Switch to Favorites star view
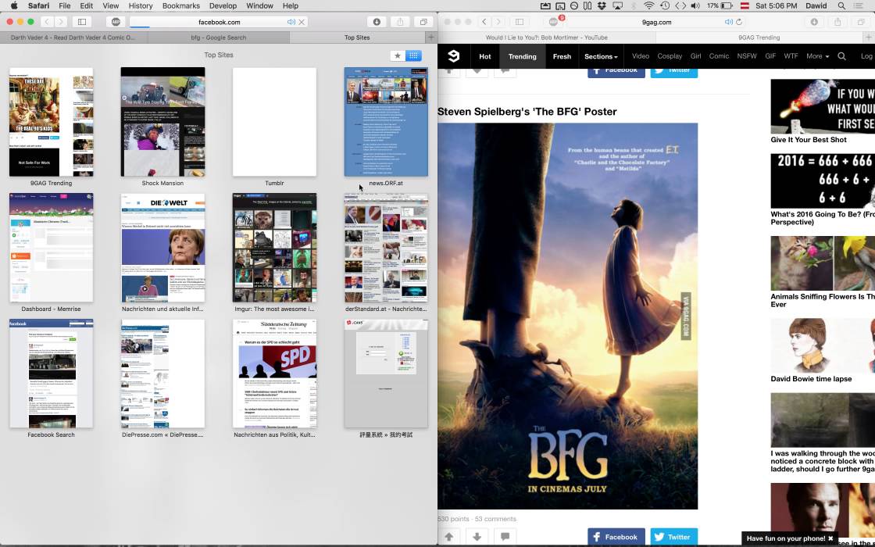 pos(398,55)
